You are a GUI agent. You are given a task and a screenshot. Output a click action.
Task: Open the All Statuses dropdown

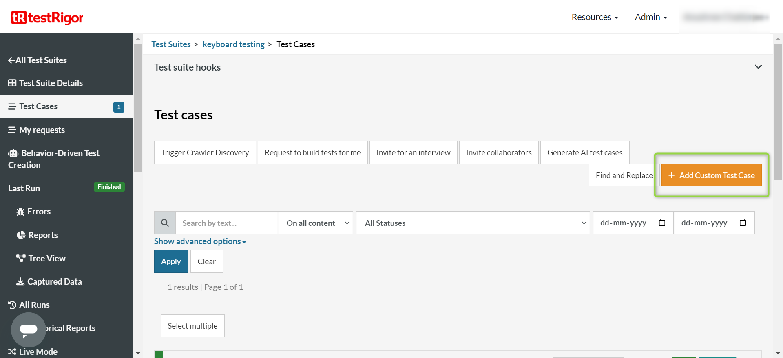click(x=473, y=223)
